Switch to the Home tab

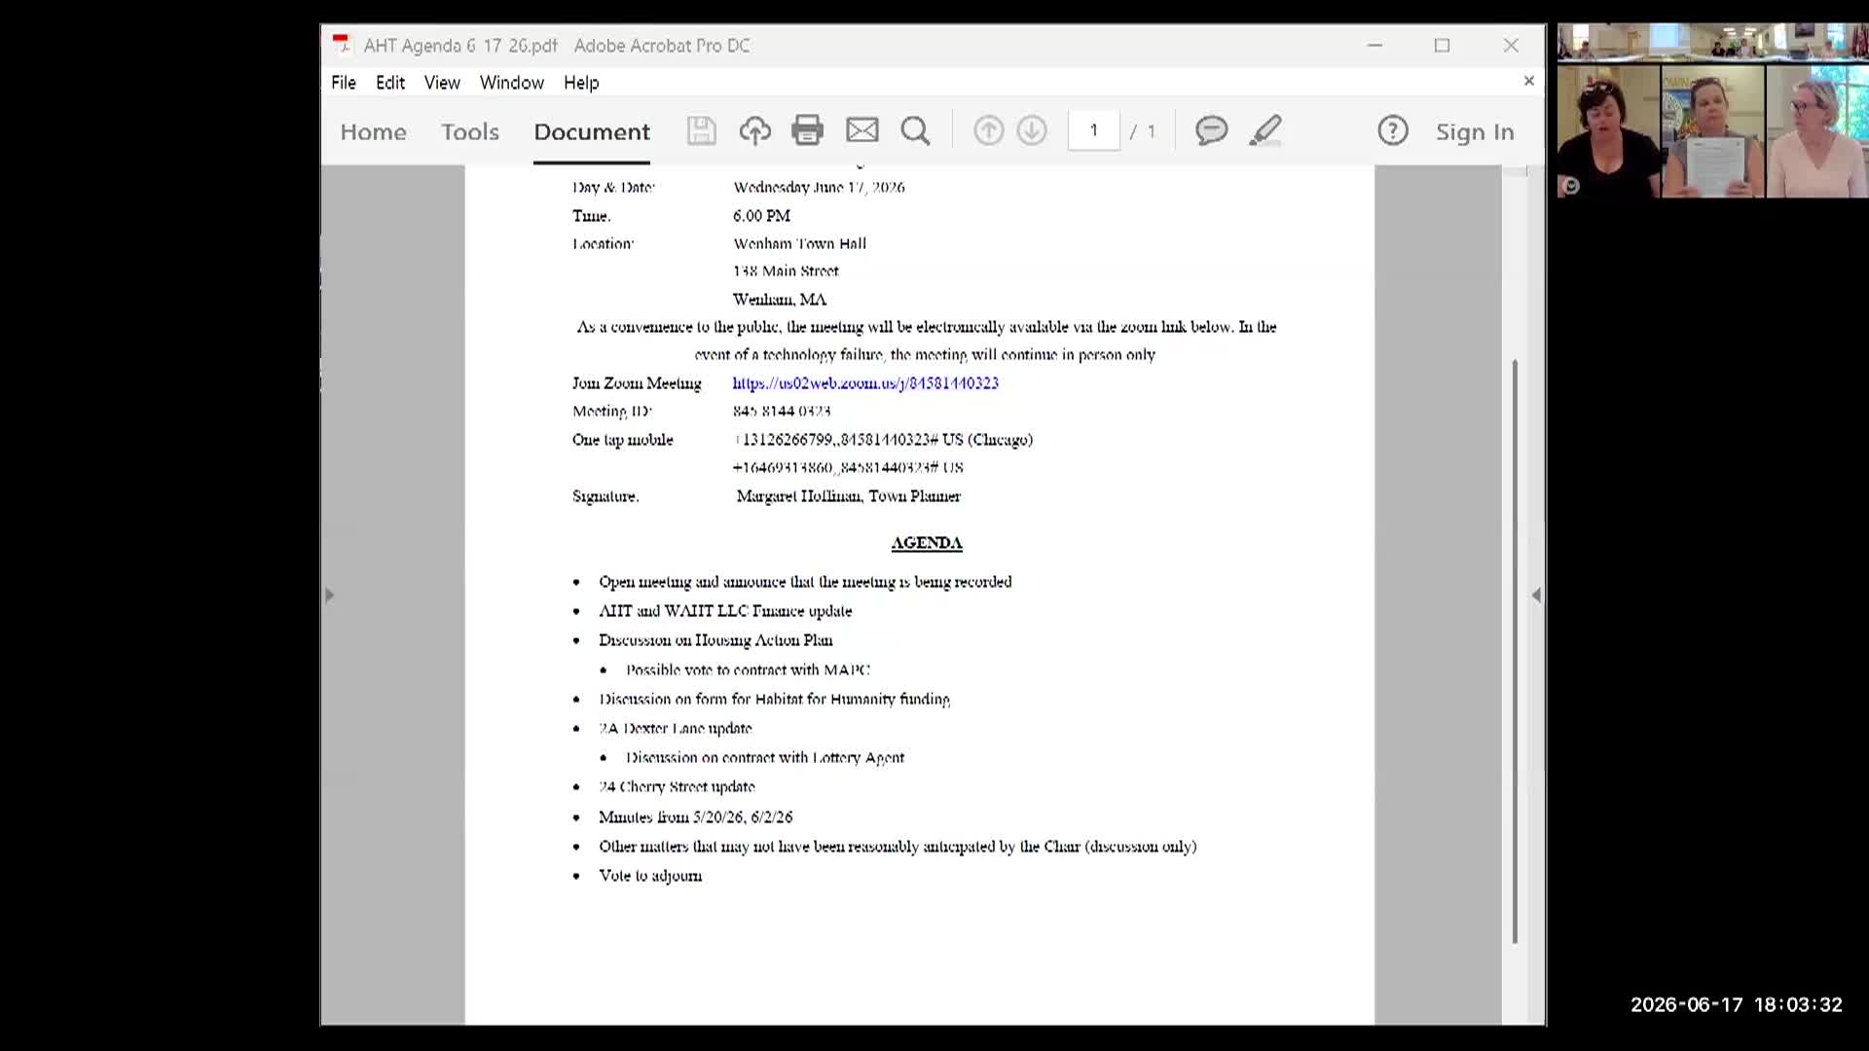click(x=373, y=131)
